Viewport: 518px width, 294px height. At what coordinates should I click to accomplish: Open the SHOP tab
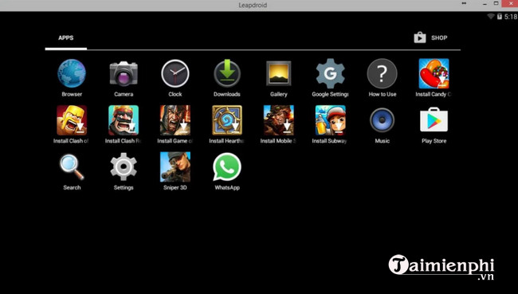click(x=431, y=37)
